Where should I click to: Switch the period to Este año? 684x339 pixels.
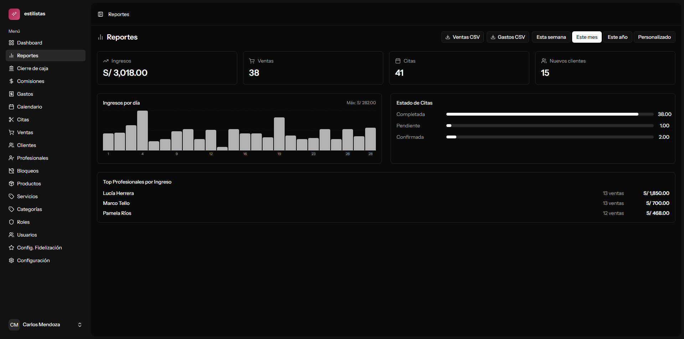(617, 37)
